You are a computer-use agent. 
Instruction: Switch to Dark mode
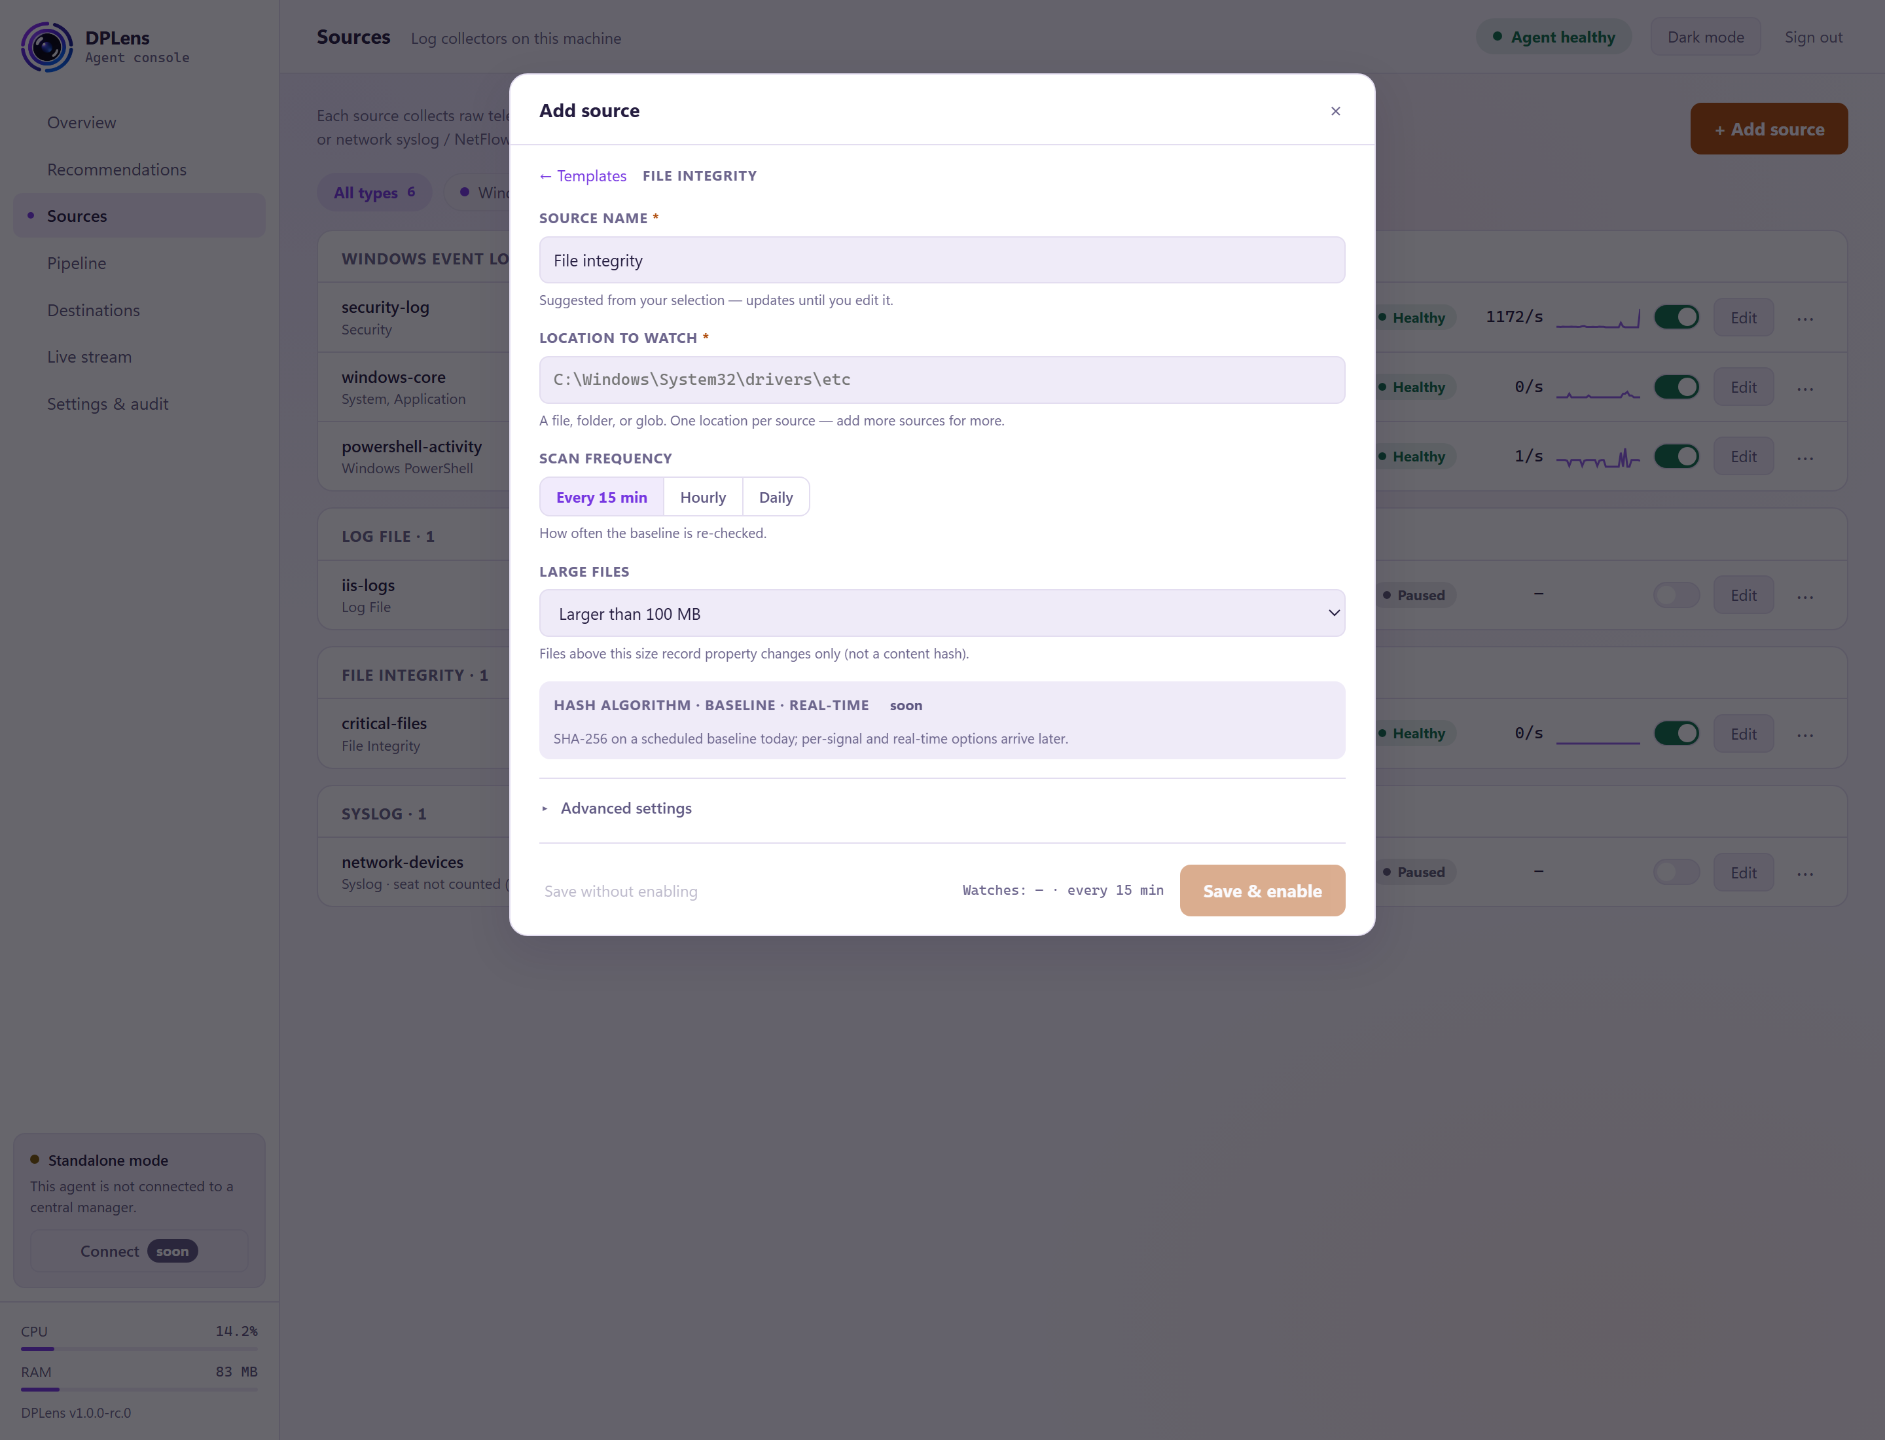coord(1705,37)
